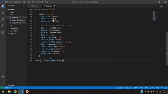Open volume control in system tray

pos(160,92)
